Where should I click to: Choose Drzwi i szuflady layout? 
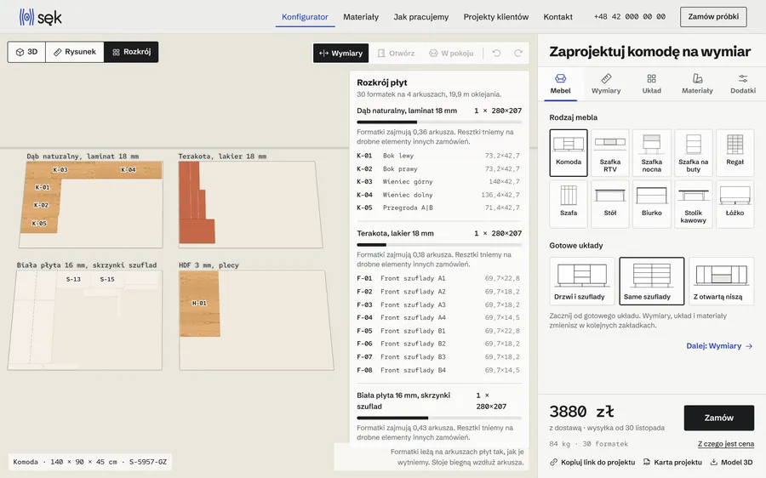[x=582, y=282]
